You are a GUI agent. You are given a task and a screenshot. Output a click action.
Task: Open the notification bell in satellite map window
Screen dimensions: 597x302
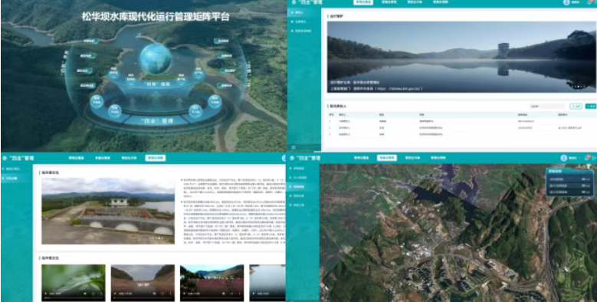pyautogui.click(x=587, y=158)
